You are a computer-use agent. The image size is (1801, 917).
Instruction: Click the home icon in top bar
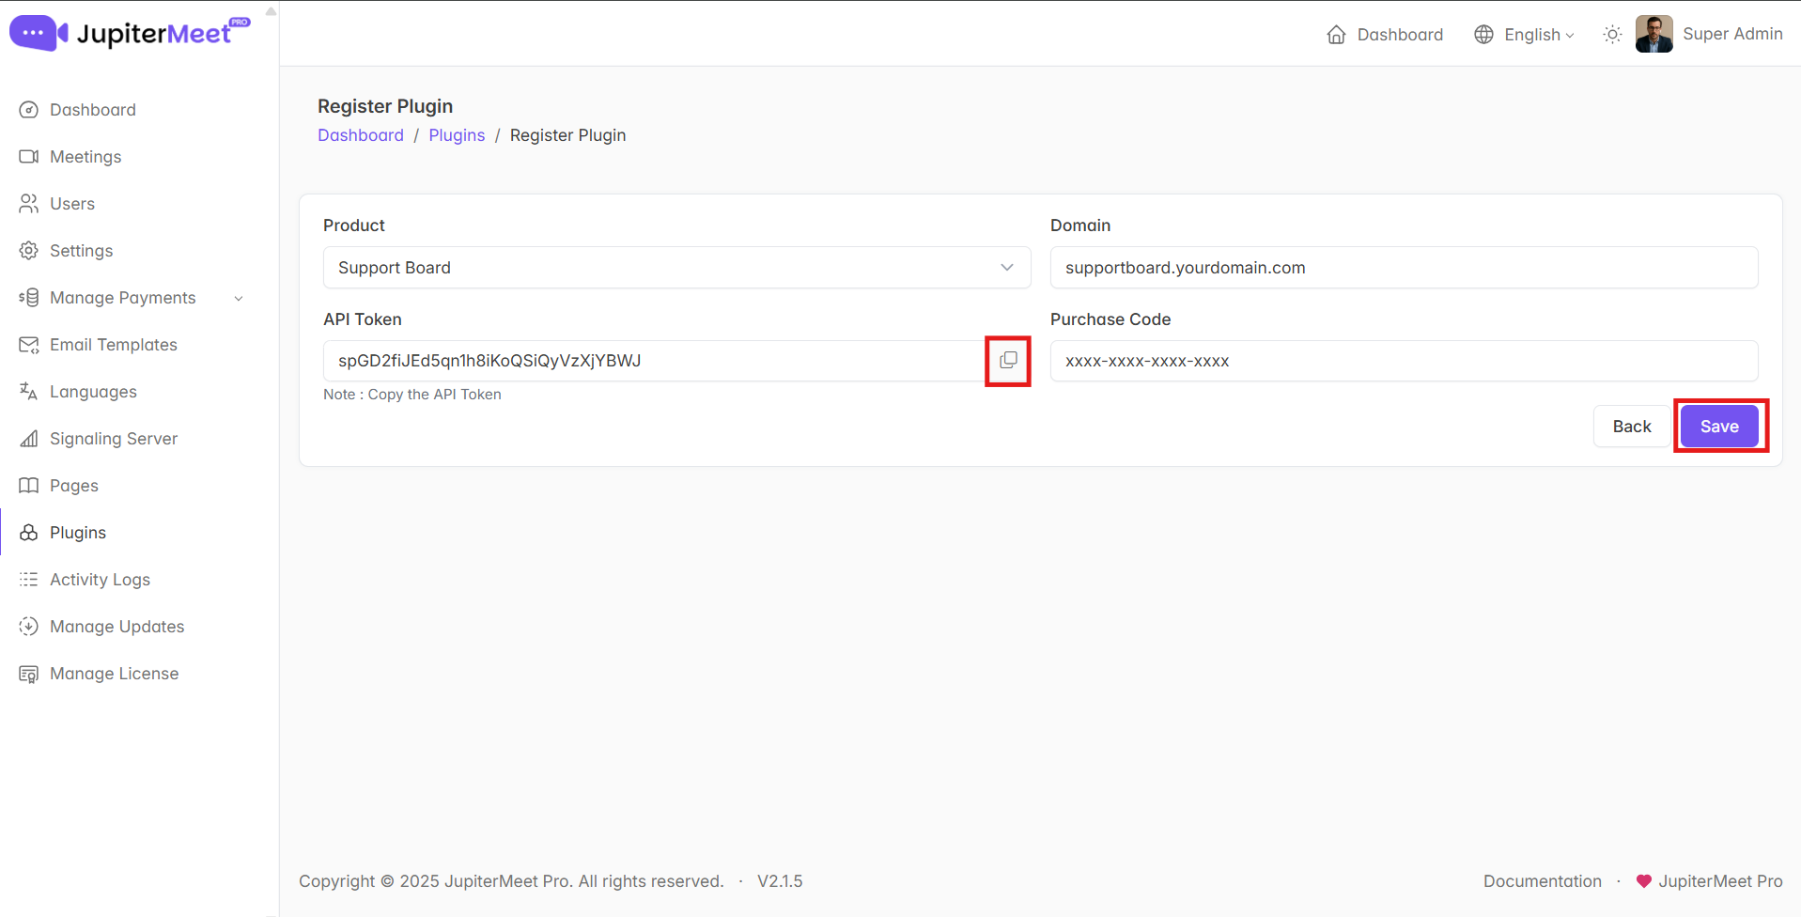1336,35
